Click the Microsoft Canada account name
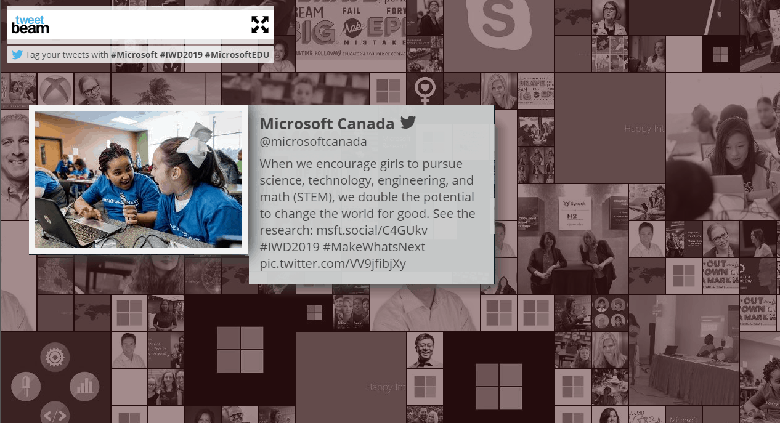The height and width of the screenshot is (423, 780). click(327, 123)
